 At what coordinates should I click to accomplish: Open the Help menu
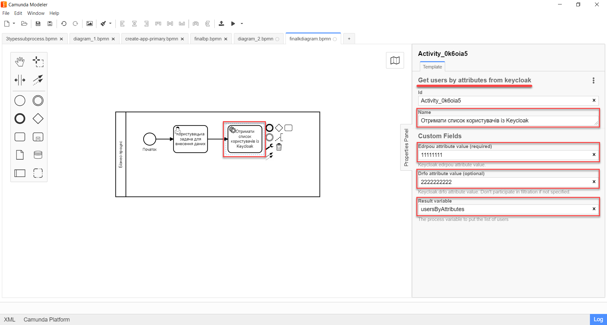pos(54,13)
